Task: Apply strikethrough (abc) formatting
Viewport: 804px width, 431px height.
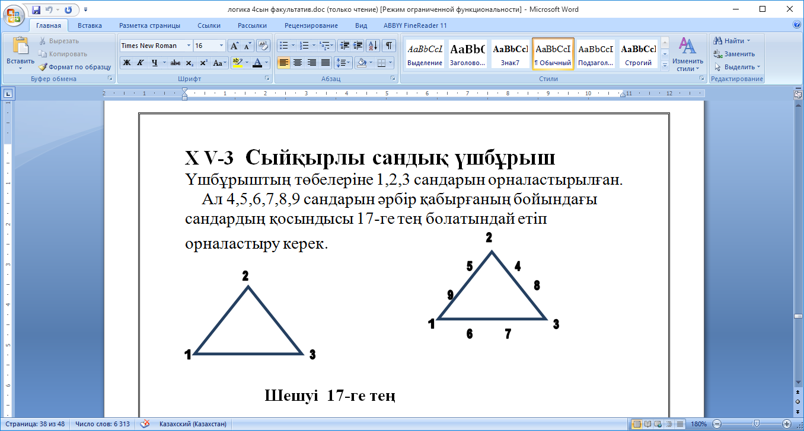Action: coord(175,63)
